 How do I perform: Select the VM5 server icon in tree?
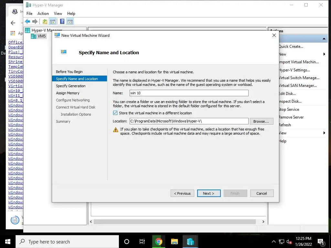pos(34,36)
